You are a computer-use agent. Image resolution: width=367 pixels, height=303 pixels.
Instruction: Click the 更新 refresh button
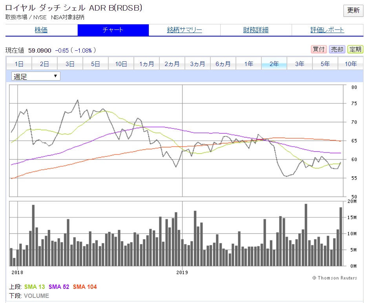coord(353,11)
